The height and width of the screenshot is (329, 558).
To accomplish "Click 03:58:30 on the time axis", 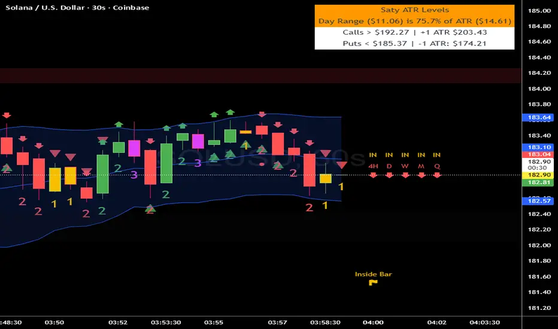I will pos(325,322).
